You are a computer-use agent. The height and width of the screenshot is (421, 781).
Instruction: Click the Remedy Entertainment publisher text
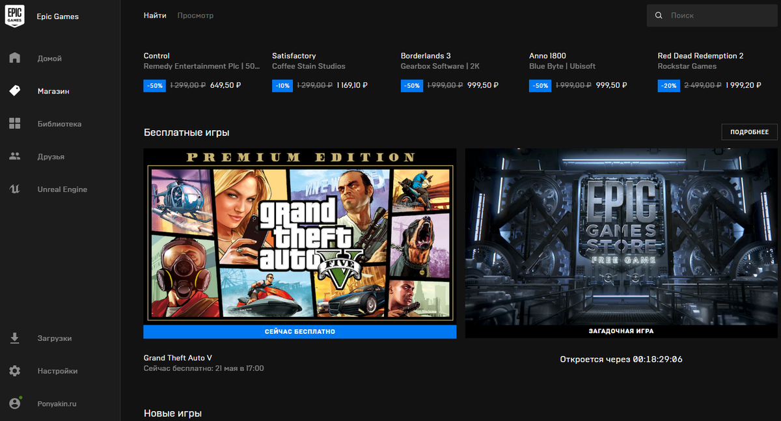tap(202, 66)
